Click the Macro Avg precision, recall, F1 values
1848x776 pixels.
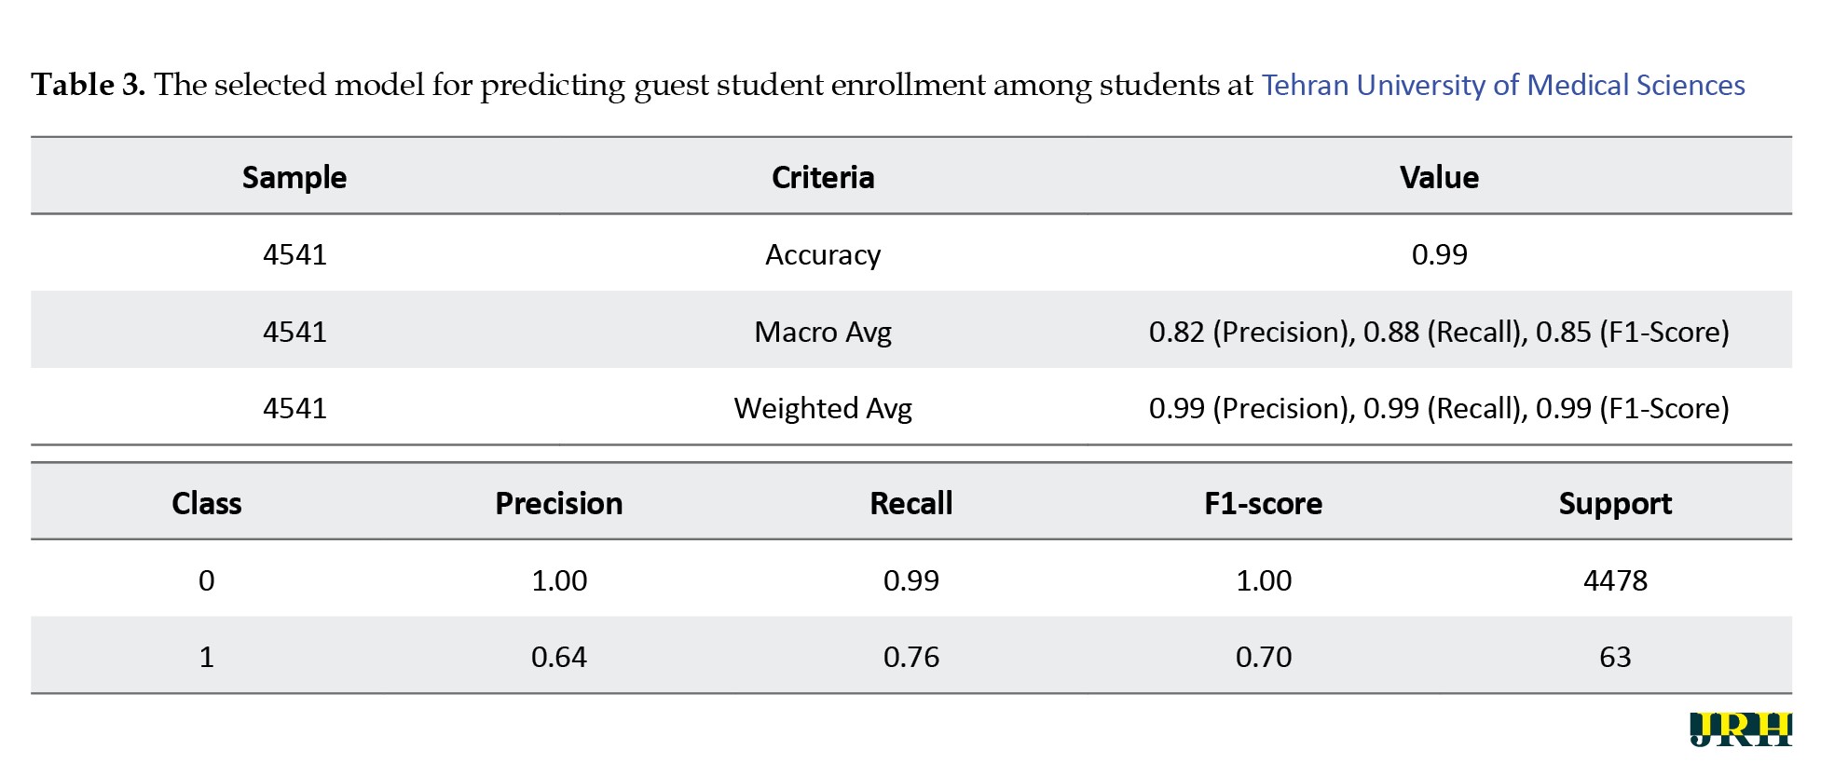coord(1439,332)
